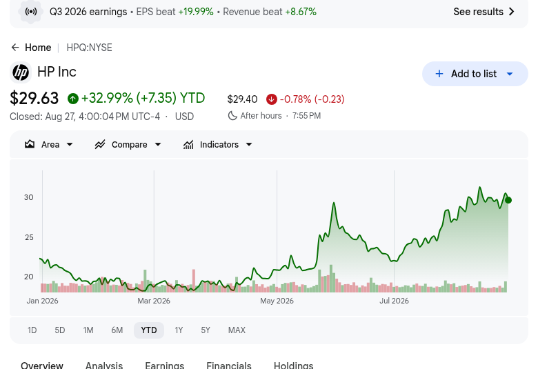Click the Area chart type icon
This screenshot has height=369, width=538.
point(30,145)
